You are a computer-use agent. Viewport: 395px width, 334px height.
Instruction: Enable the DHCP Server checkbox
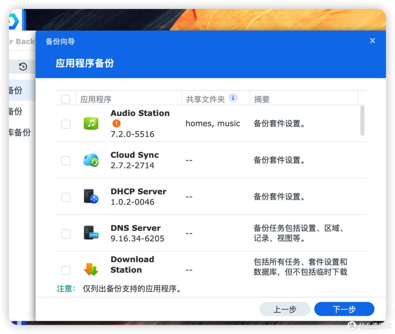66,197
